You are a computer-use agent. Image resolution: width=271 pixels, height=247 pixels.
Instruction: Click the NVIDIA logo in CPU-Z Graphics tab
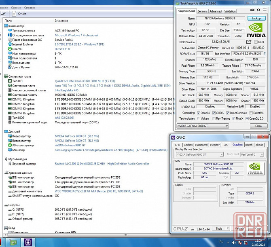[x=256, y=169]
